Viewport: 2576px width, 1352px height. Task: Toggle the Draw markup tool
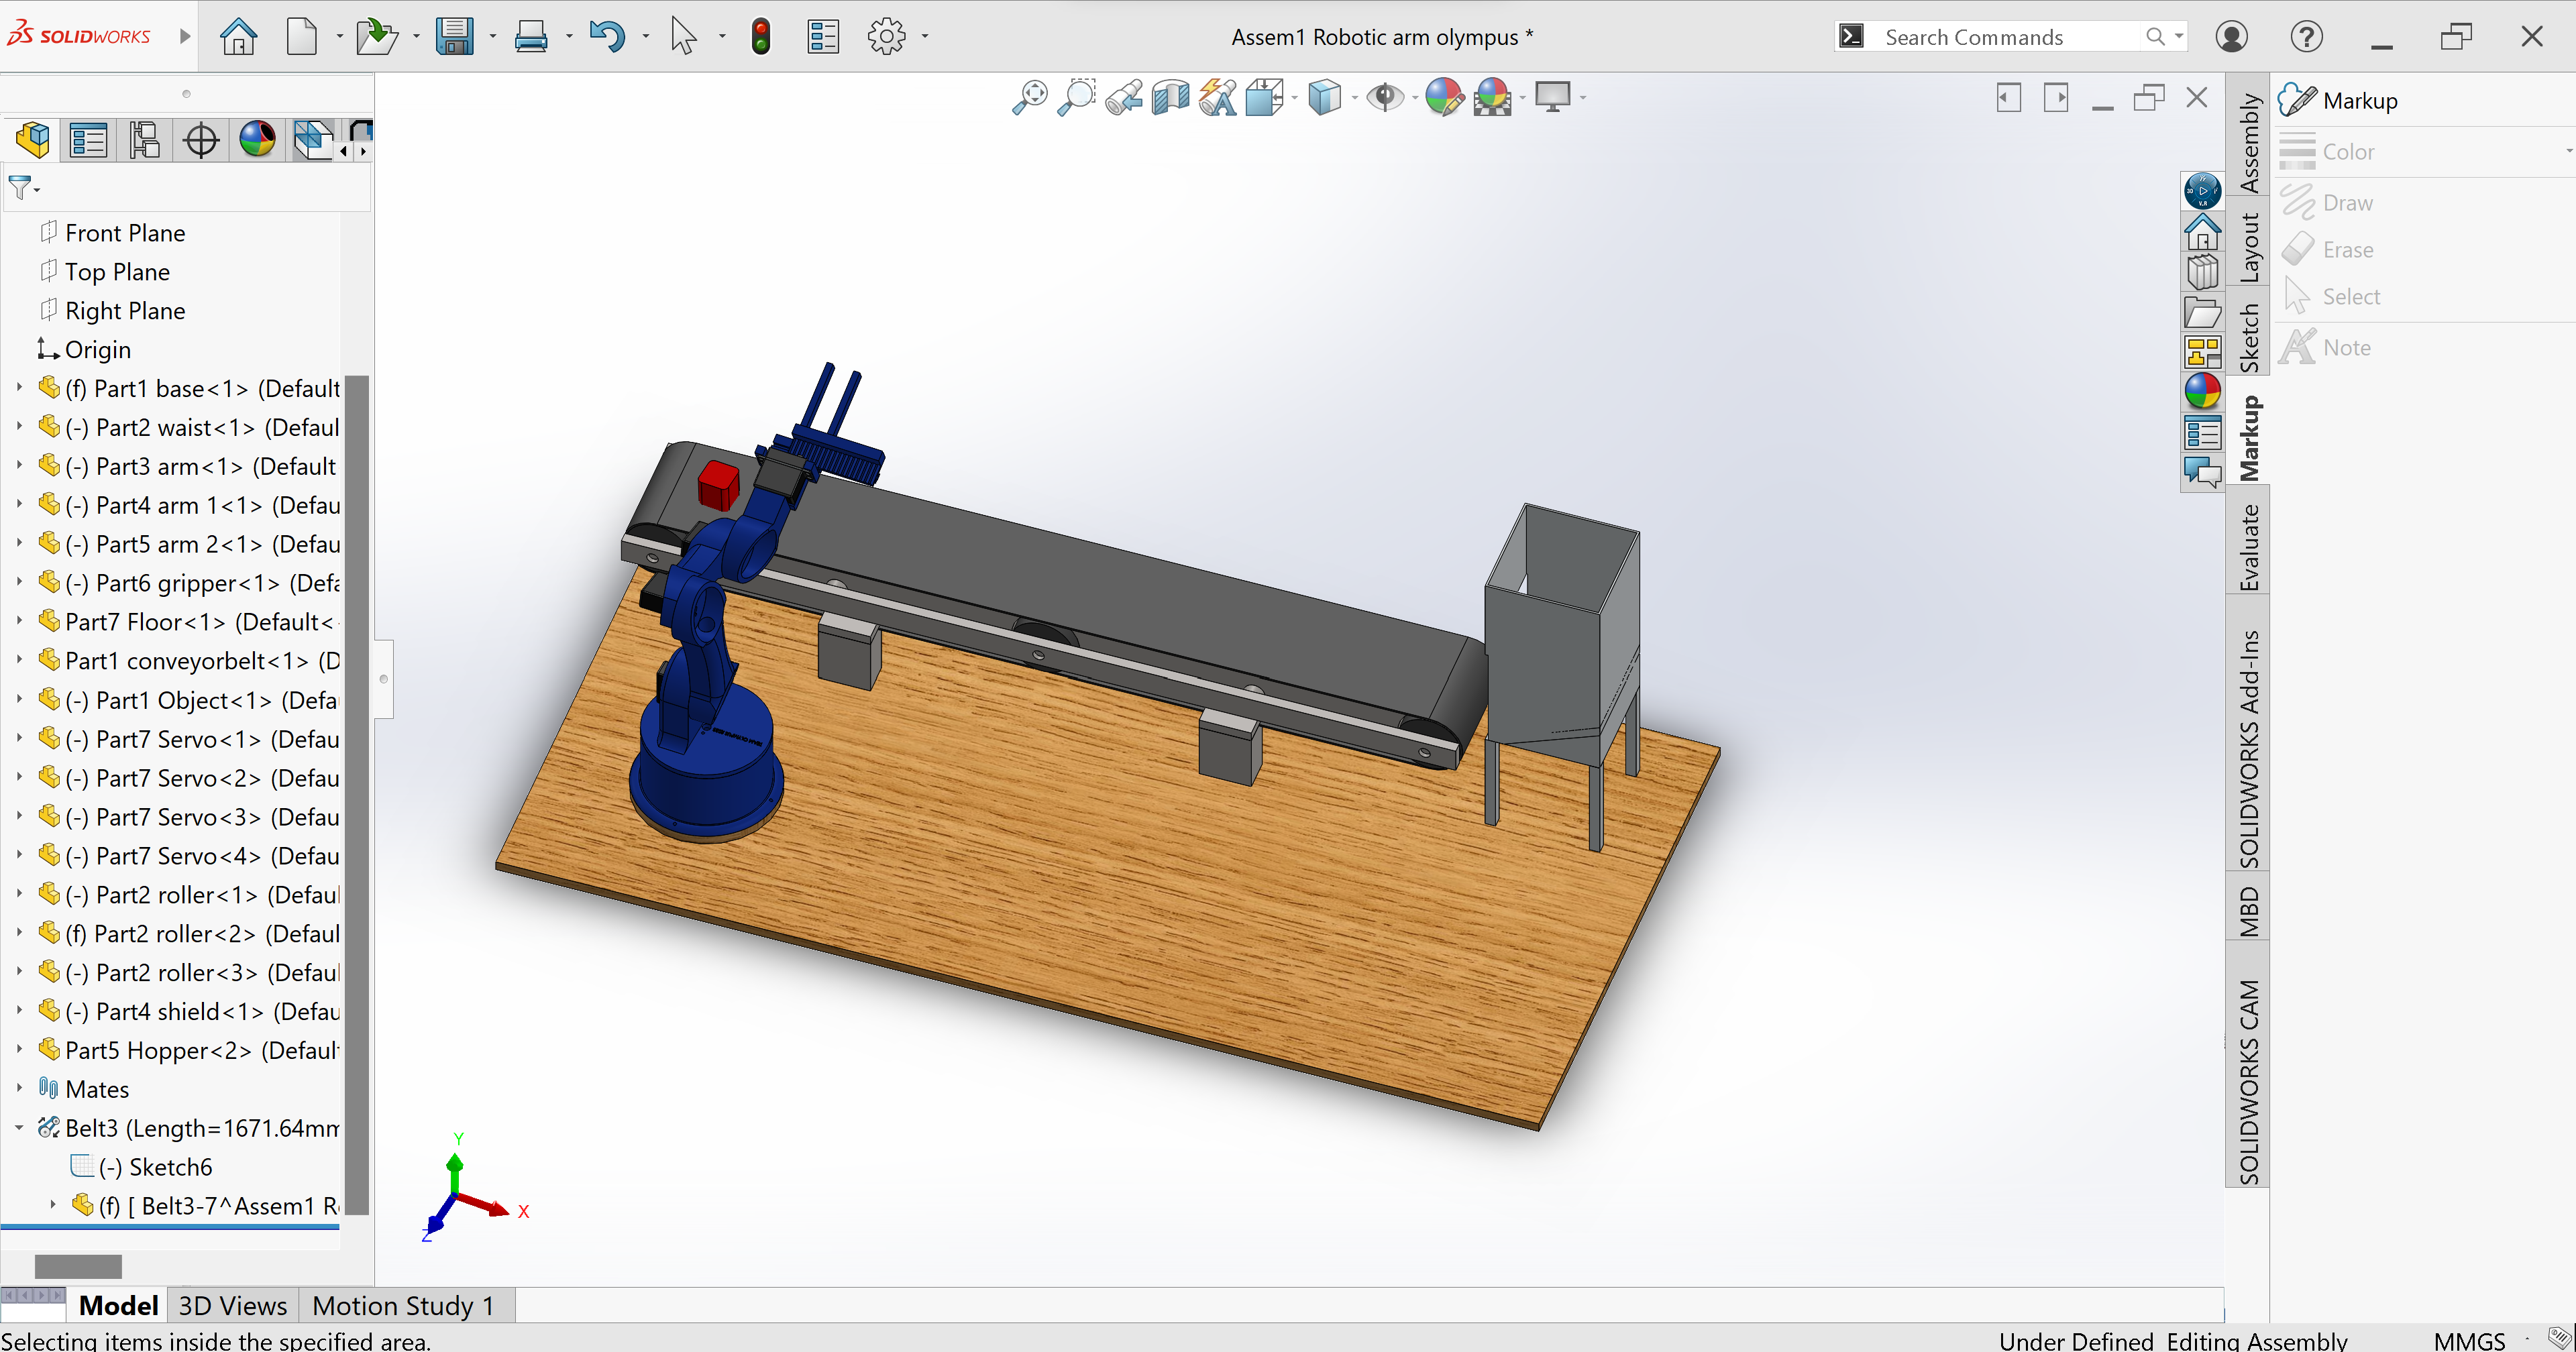pos(2346,203)
